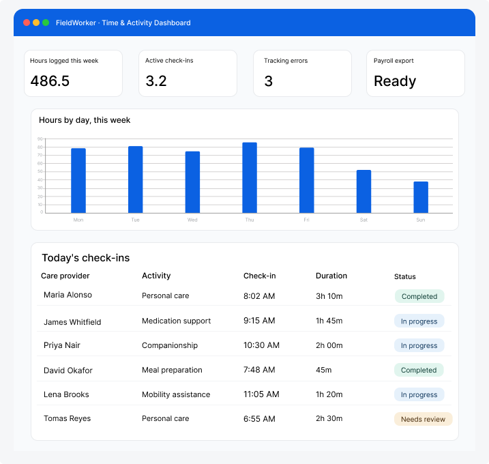Click the Payroll export Ready card

click(415, 73)
